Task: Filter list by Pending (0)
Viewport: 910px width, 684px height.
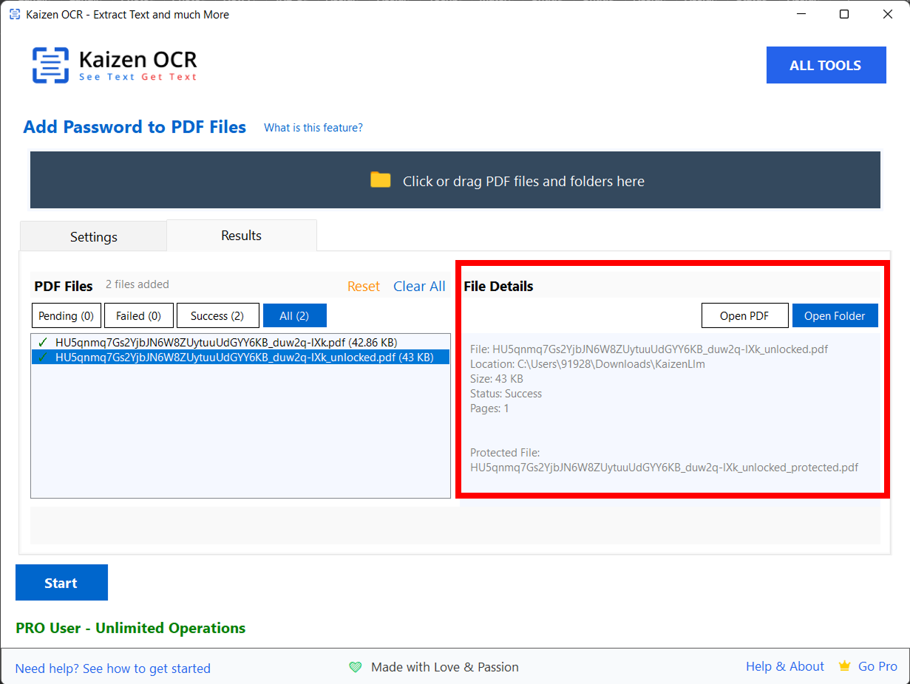Action: (67, 315)
